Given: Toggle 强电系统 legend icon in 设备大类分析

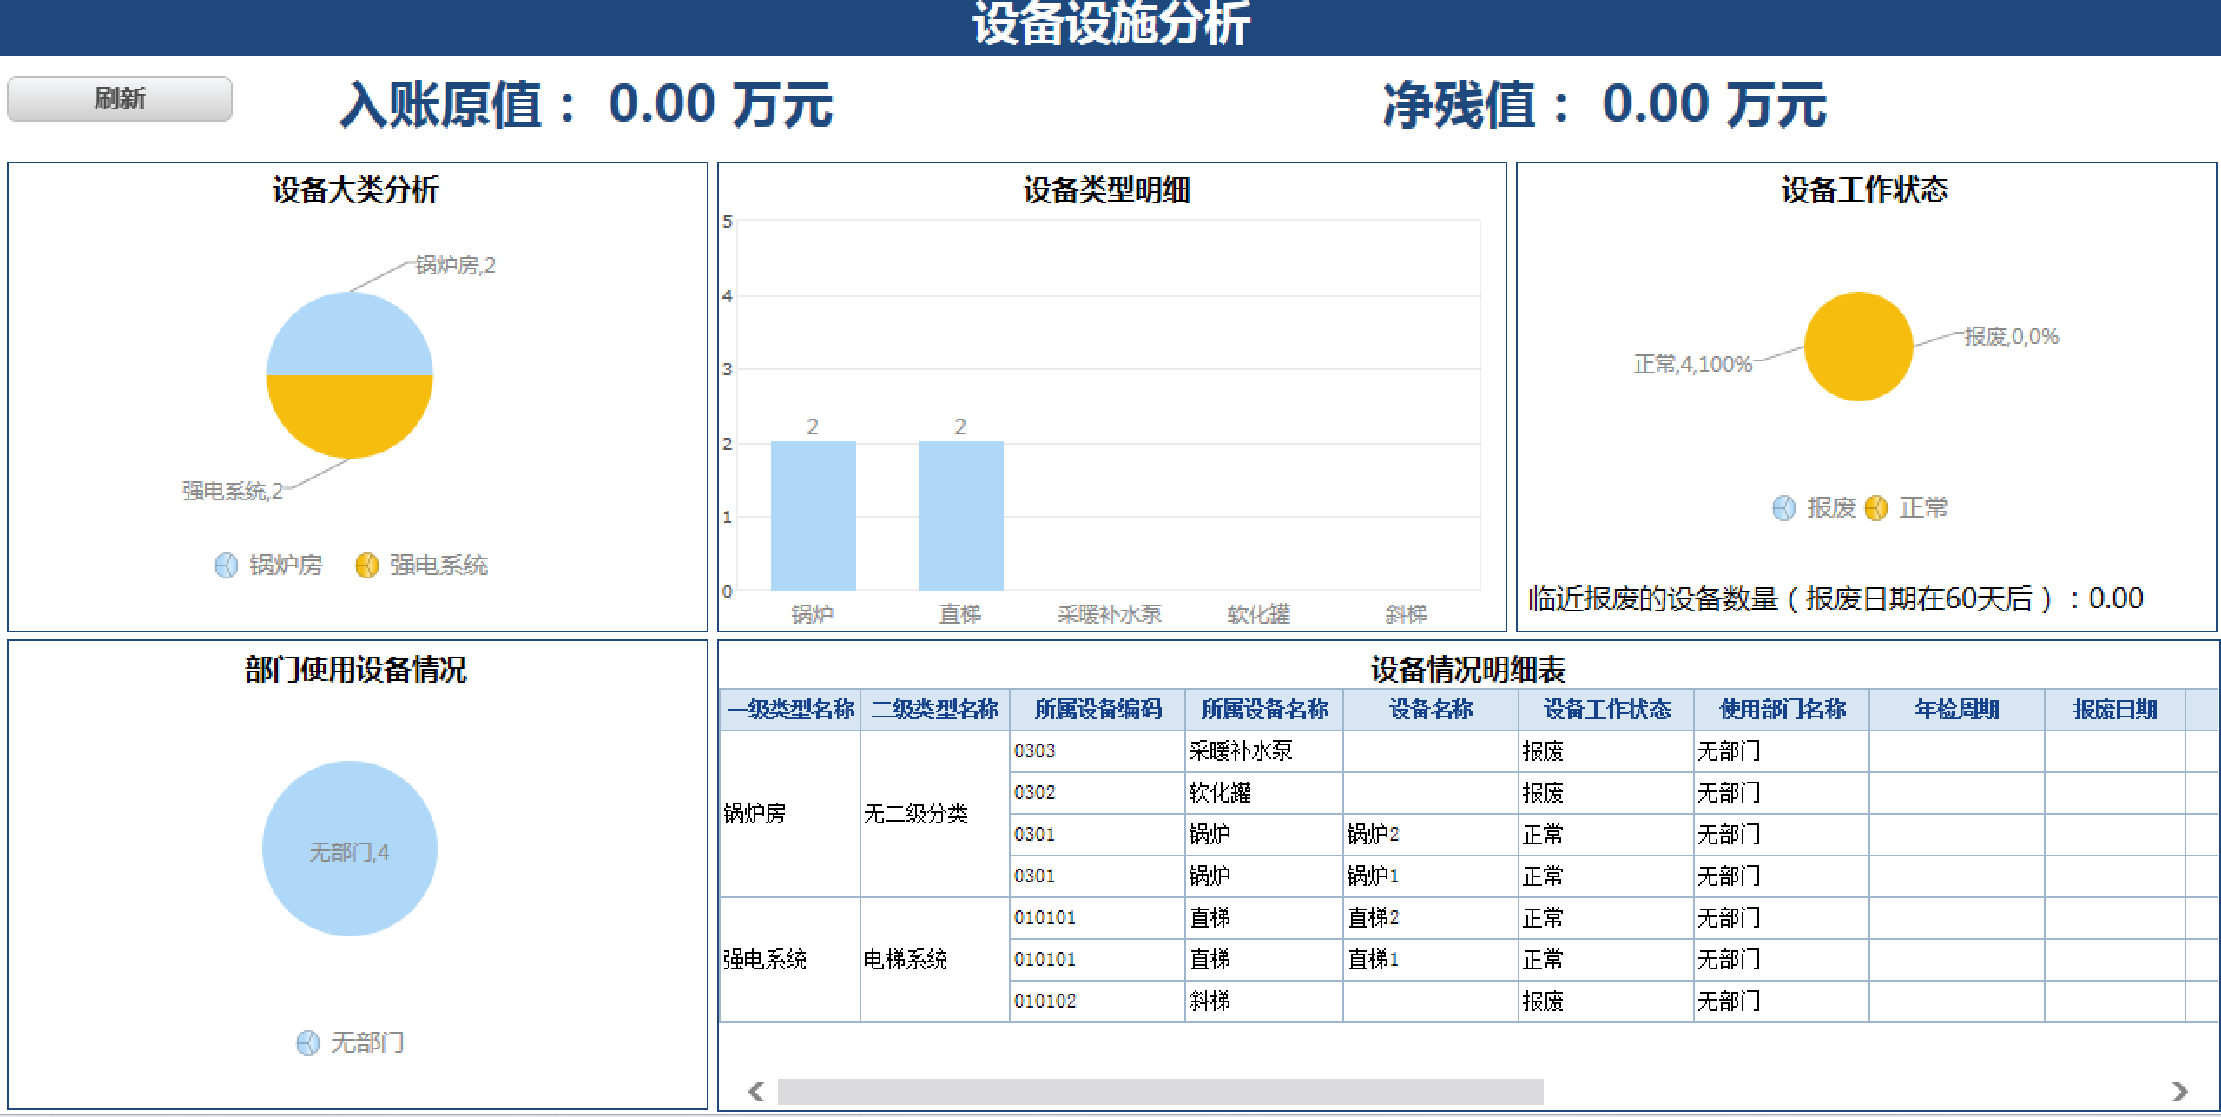Looking at the screenshot, I should click(367, 565).
